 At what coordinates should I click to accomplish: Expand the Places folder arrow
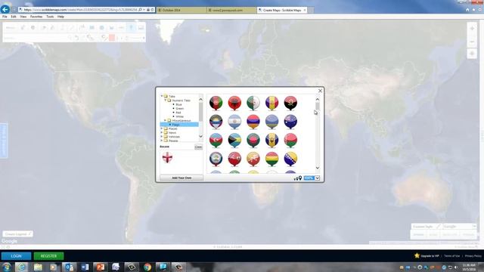162,128
